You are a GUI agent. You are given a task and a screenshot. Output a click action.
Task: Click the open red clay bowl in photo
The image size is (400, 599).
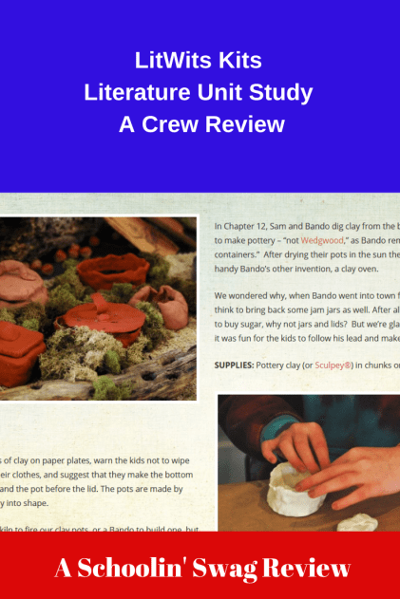(x=113, y=270)
